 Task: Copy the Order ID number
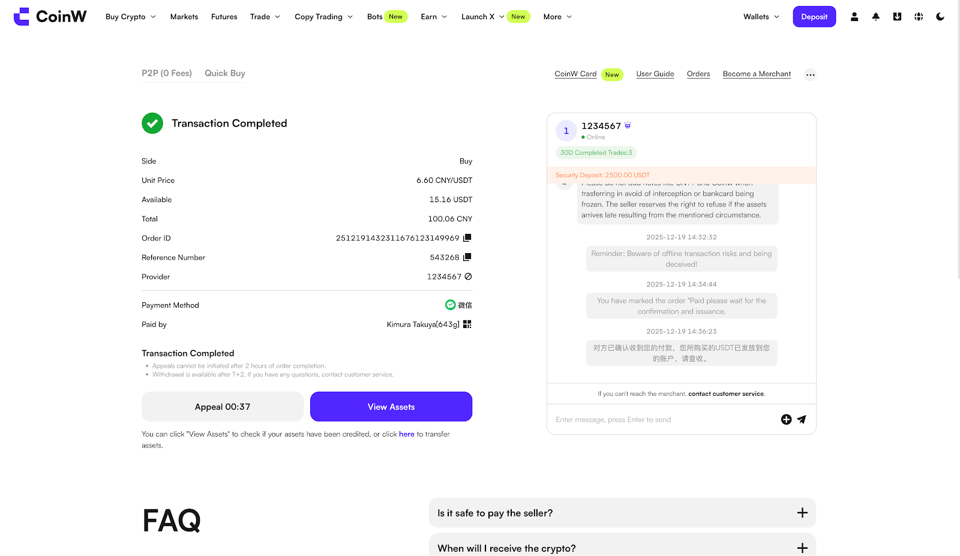pos(467,238)
